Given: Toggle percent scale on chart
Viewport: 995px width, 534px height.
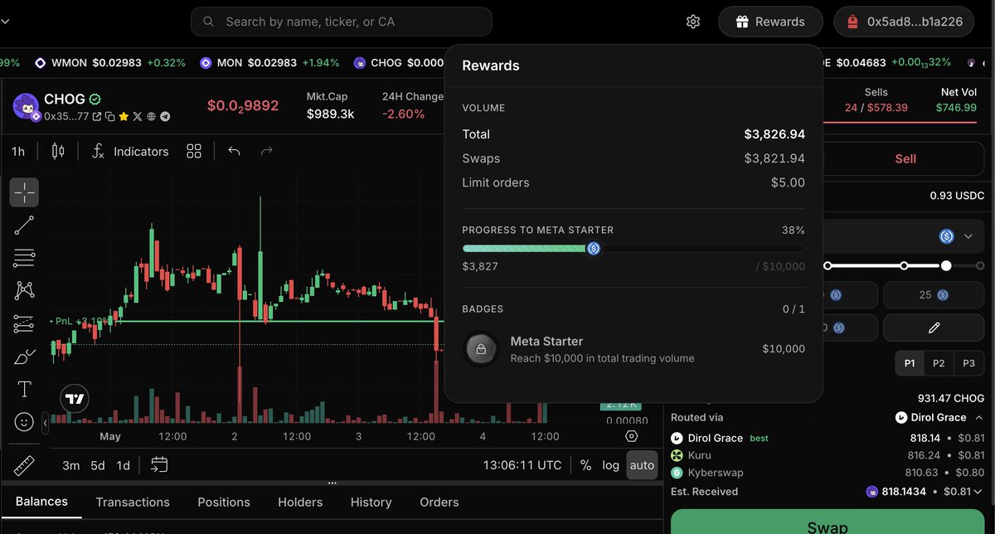Looking at the screenshot, I should click(x=585, y=465).
